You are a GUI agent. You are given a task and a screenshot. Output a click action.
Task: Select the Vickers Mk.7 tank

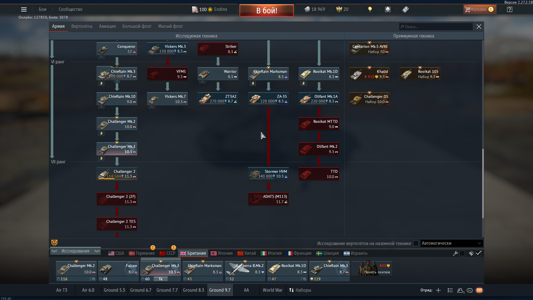coord(167,99)
